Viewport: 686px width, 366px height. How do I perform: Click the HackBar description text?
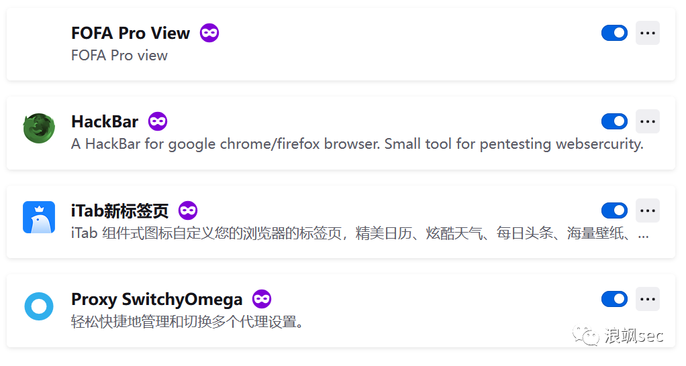click(357, 143)
